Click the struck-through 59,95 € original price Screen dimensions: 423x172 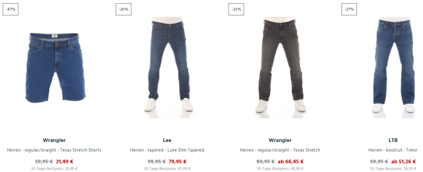pyautogui.click(x=44, y=162)
